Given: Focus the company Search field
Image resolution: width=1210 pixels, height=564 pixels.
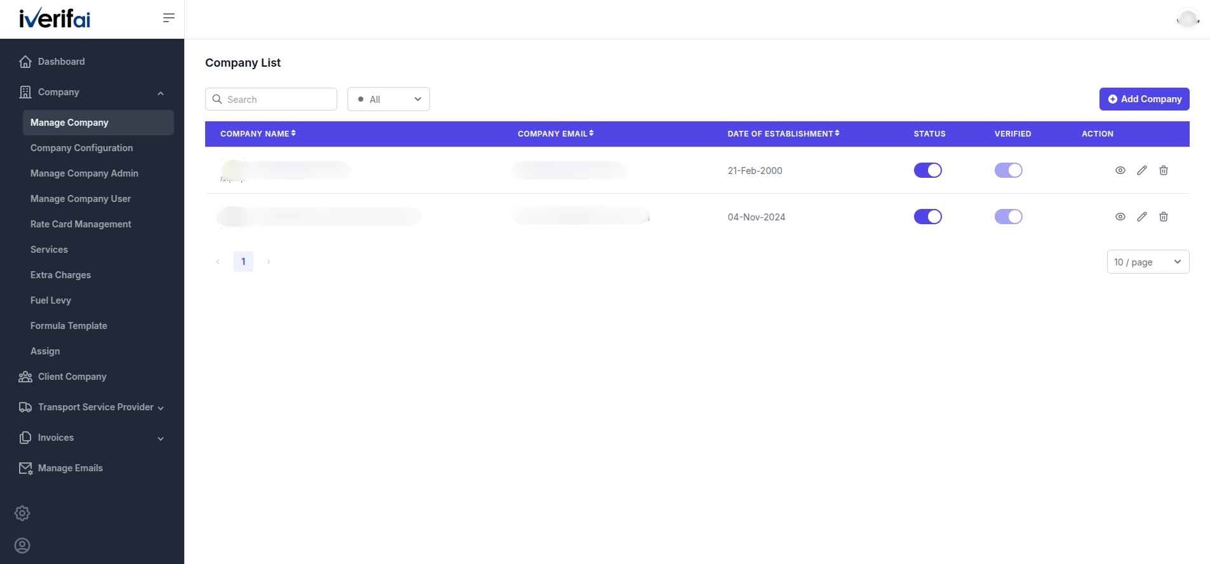Looking at the screenshot, I should coord(271,99).
